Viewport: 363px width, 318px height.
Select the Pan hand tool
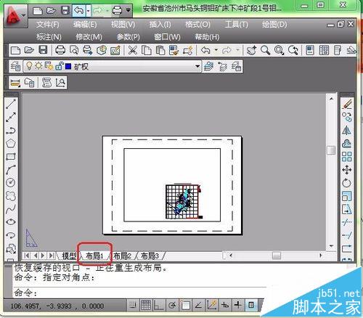(x=251, y=50)
